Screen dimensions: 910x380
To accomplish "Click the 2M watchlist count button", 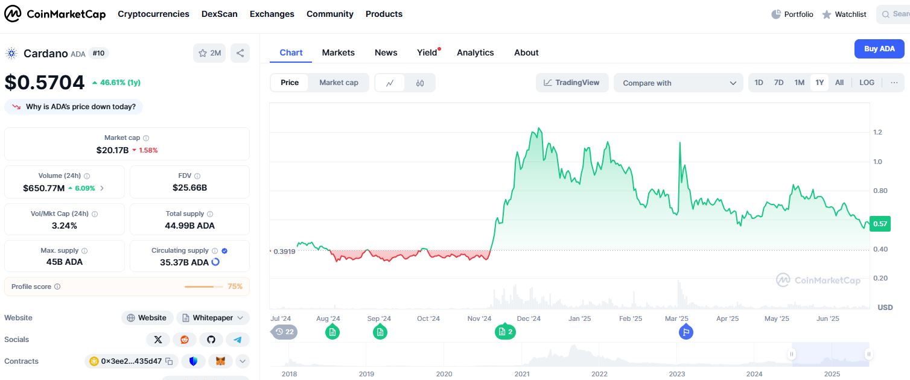I will [209, 53].
